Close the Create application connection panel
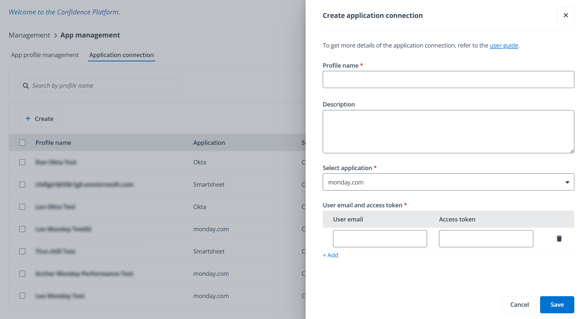The image size is (583, 319). (566, 15)
